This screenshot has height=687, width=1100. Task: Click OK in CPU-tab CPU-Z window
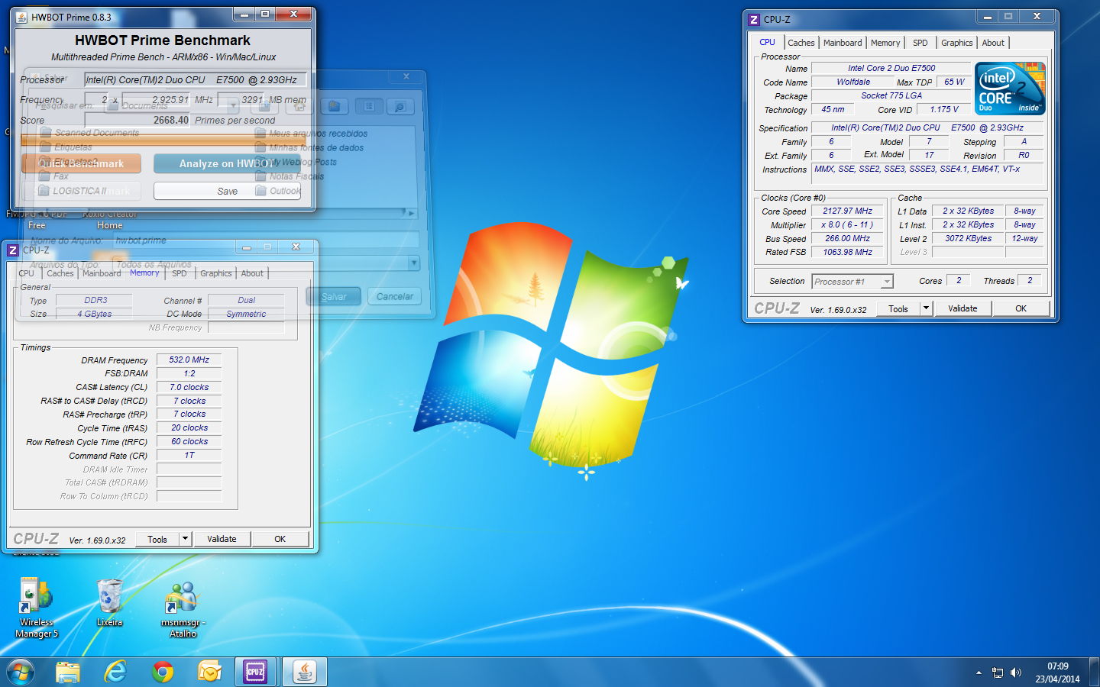[1021, 308]
